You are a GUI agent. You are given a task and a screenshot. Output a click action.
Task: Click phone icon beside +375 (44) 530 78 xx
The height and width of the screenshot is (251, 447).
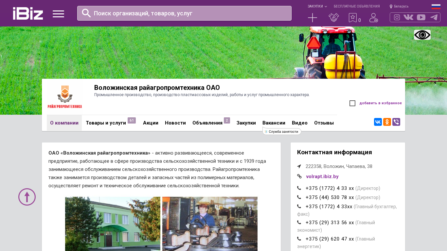(x=299, y=197)
